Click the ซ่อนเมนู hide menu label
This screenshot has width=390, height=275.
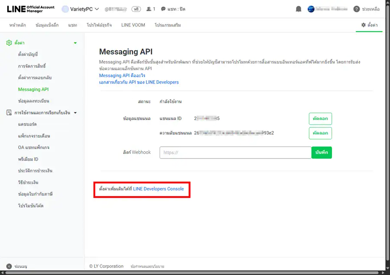21,266
